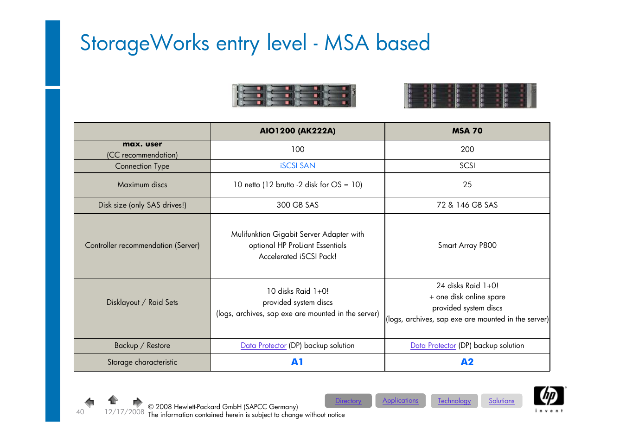Click the forward arrow navigation icon
Screen dimensions: 626x442
137,402
